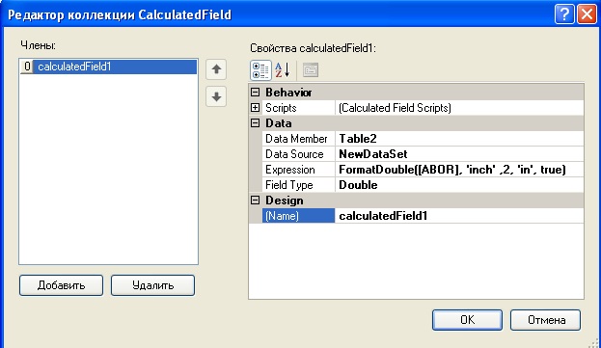
Task: Click the Добавить button
Action: (62, 285)
